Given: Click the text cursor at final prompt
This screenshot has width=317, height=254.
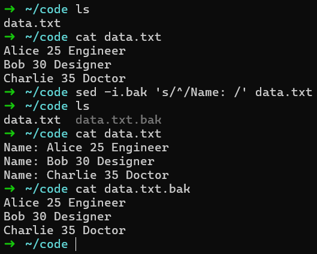Looking at the screenshot, I should click(x=76, y=244).
